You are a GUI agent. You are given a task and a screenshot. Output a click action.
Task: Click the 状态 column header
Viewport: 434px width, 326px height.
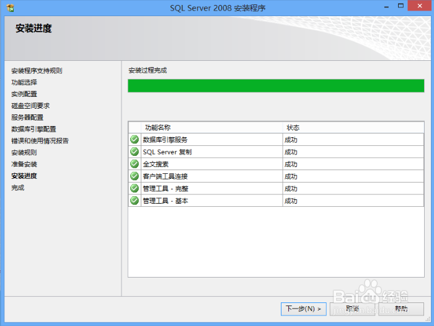point(353,127)
